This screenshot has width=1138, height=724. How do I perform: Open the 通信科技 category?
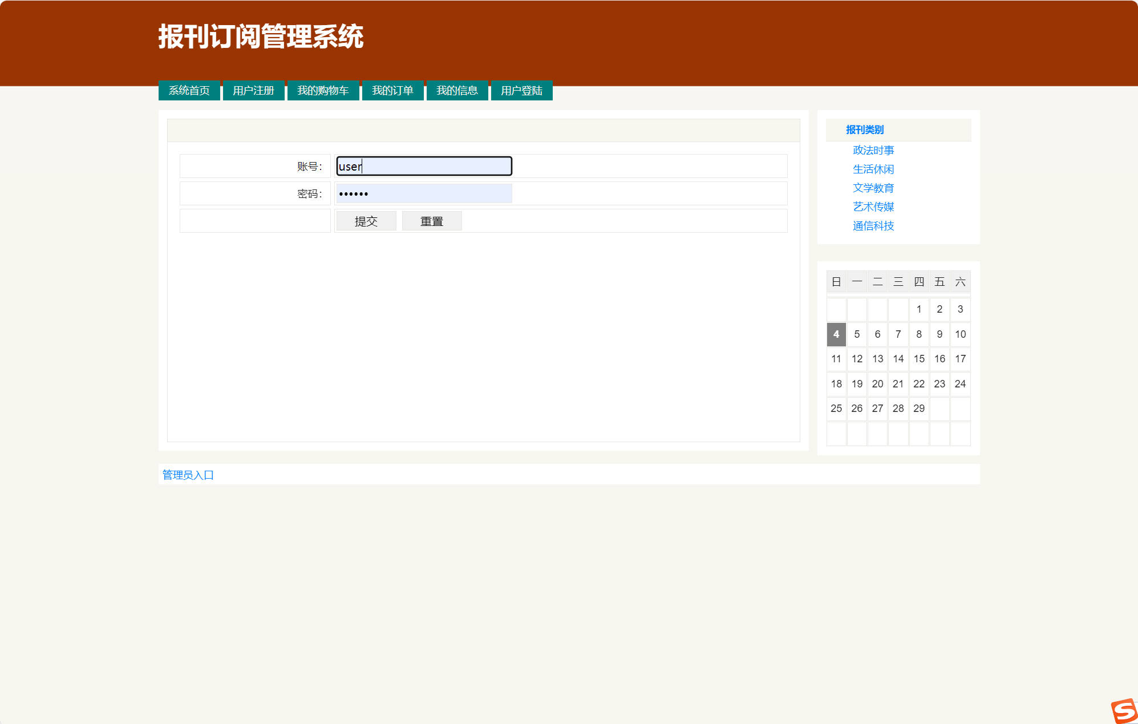pyautogui.click(x=873, y=225)
